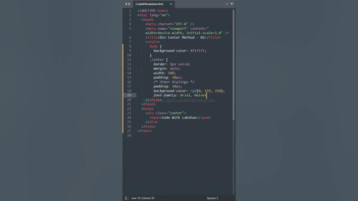The image size is (358, 201).
Task: Click the Line 19, Column 35 status item
Action: tap(143, 198)
